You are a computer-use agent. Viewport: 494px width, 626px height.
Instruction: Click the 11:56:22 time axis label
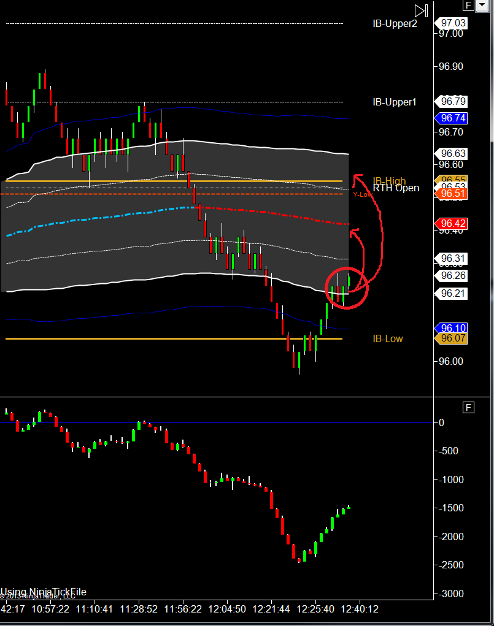[x=183, y=609]
